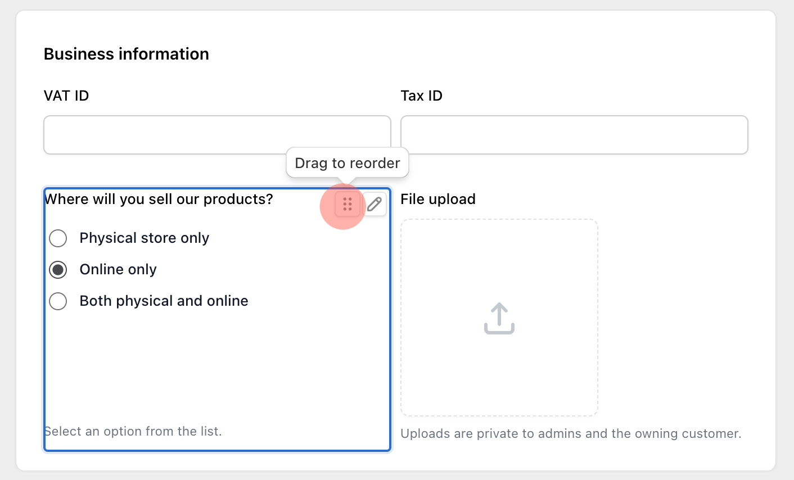The width and height of the screenshot is (794, 480).
Task: Click the "Select an option from the list" helper text
Action: tap(133, 431)
